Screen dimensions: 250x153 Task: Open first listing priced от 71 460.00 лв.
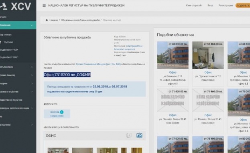click(173, 100)
